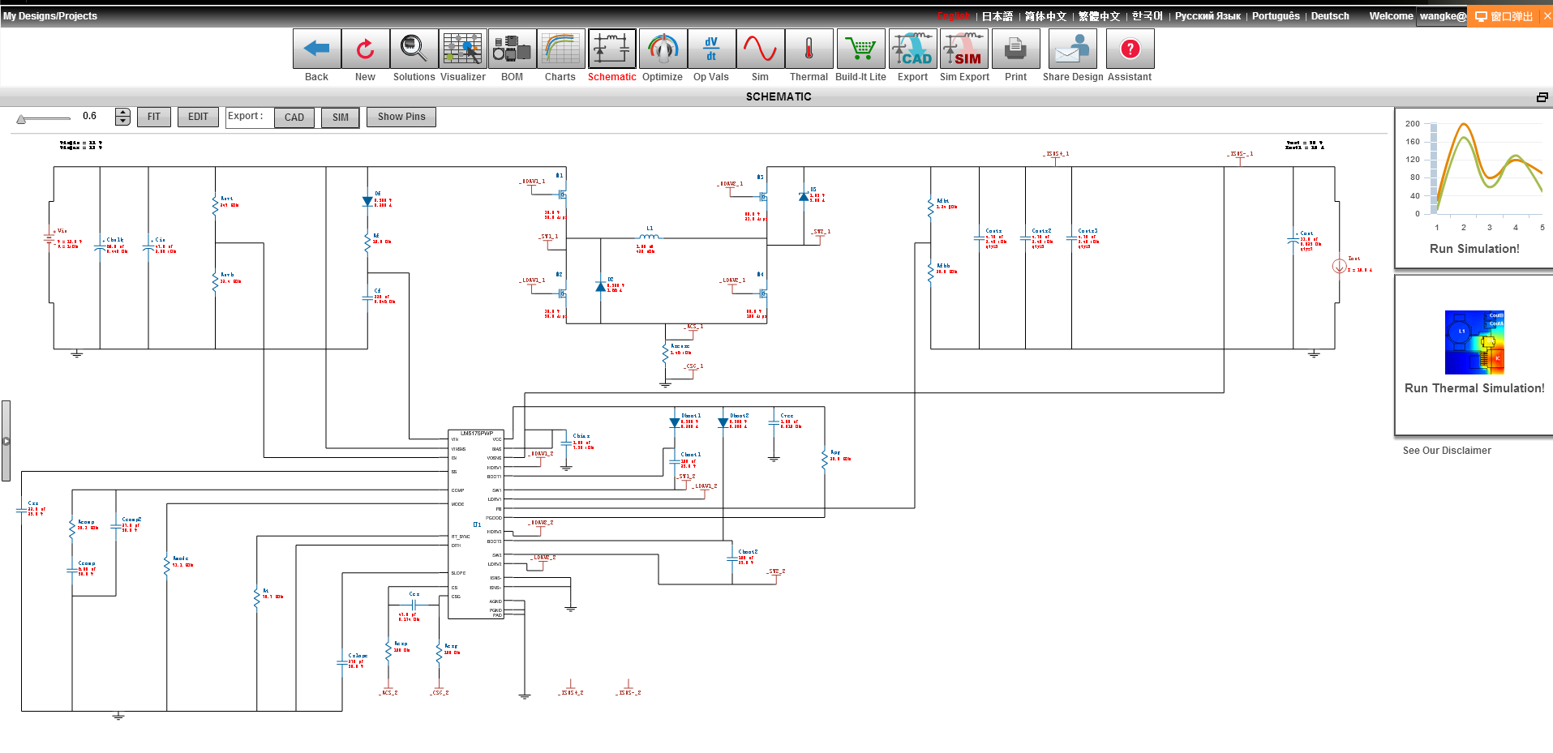Export schematic via the SIM button
1553x753 pixels.
341,118
